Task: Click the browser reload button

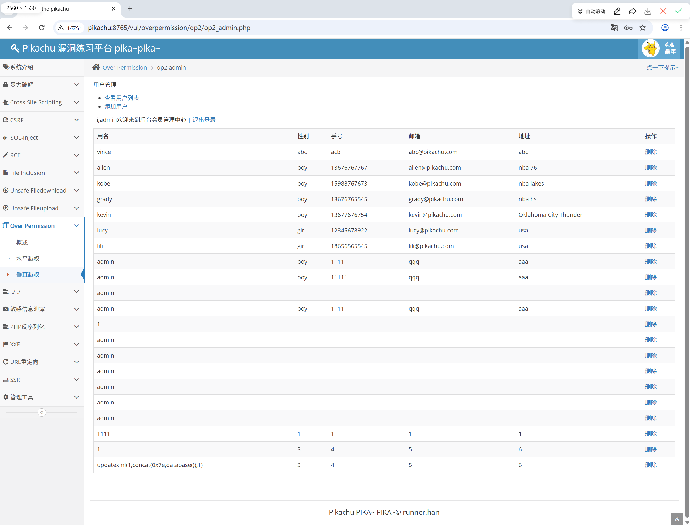Action: (42, 28)
